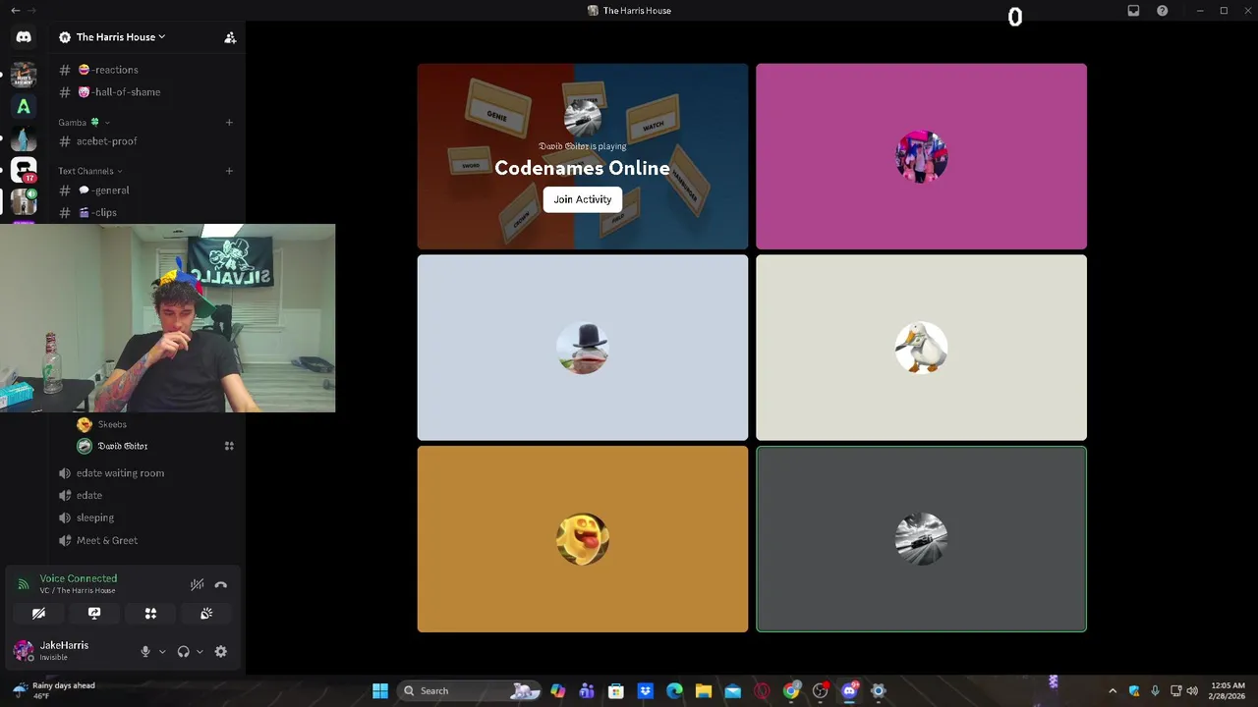Viewport: 1258px width, 707px height.
Task: Open Dropbox from taskbar
Action: point(645,691)
